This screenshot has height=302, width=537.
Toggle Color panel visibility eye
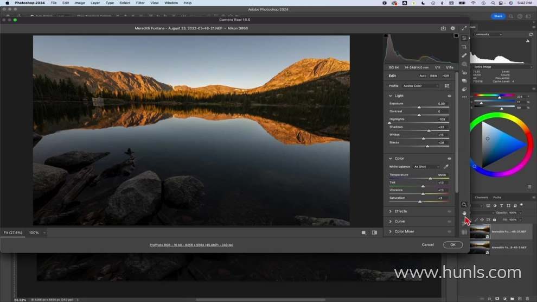click(x=449, y=159)
